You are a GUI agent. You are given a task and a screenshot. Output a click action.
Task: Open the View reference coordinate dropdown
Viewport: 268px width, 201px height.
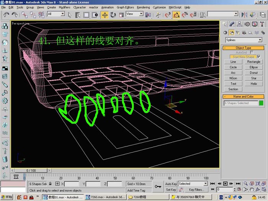[x=134, y=14]
